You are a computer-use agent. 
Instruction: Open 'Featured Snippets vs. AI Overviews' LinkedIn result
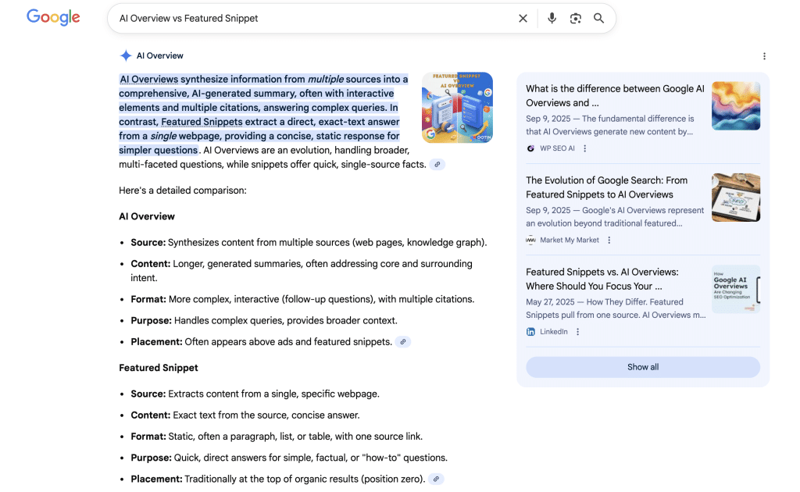click(x=602, y=280)
